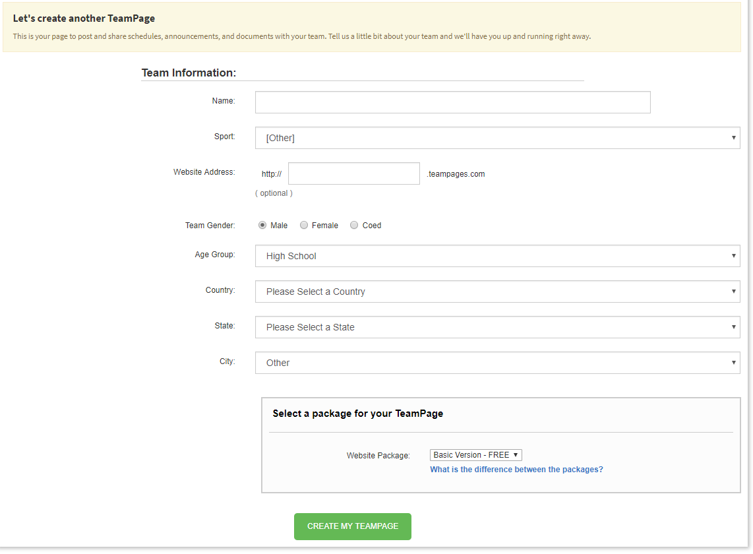Click the "Team Gender:" label text
The image size is (753, 554).
tap(210, 226)
